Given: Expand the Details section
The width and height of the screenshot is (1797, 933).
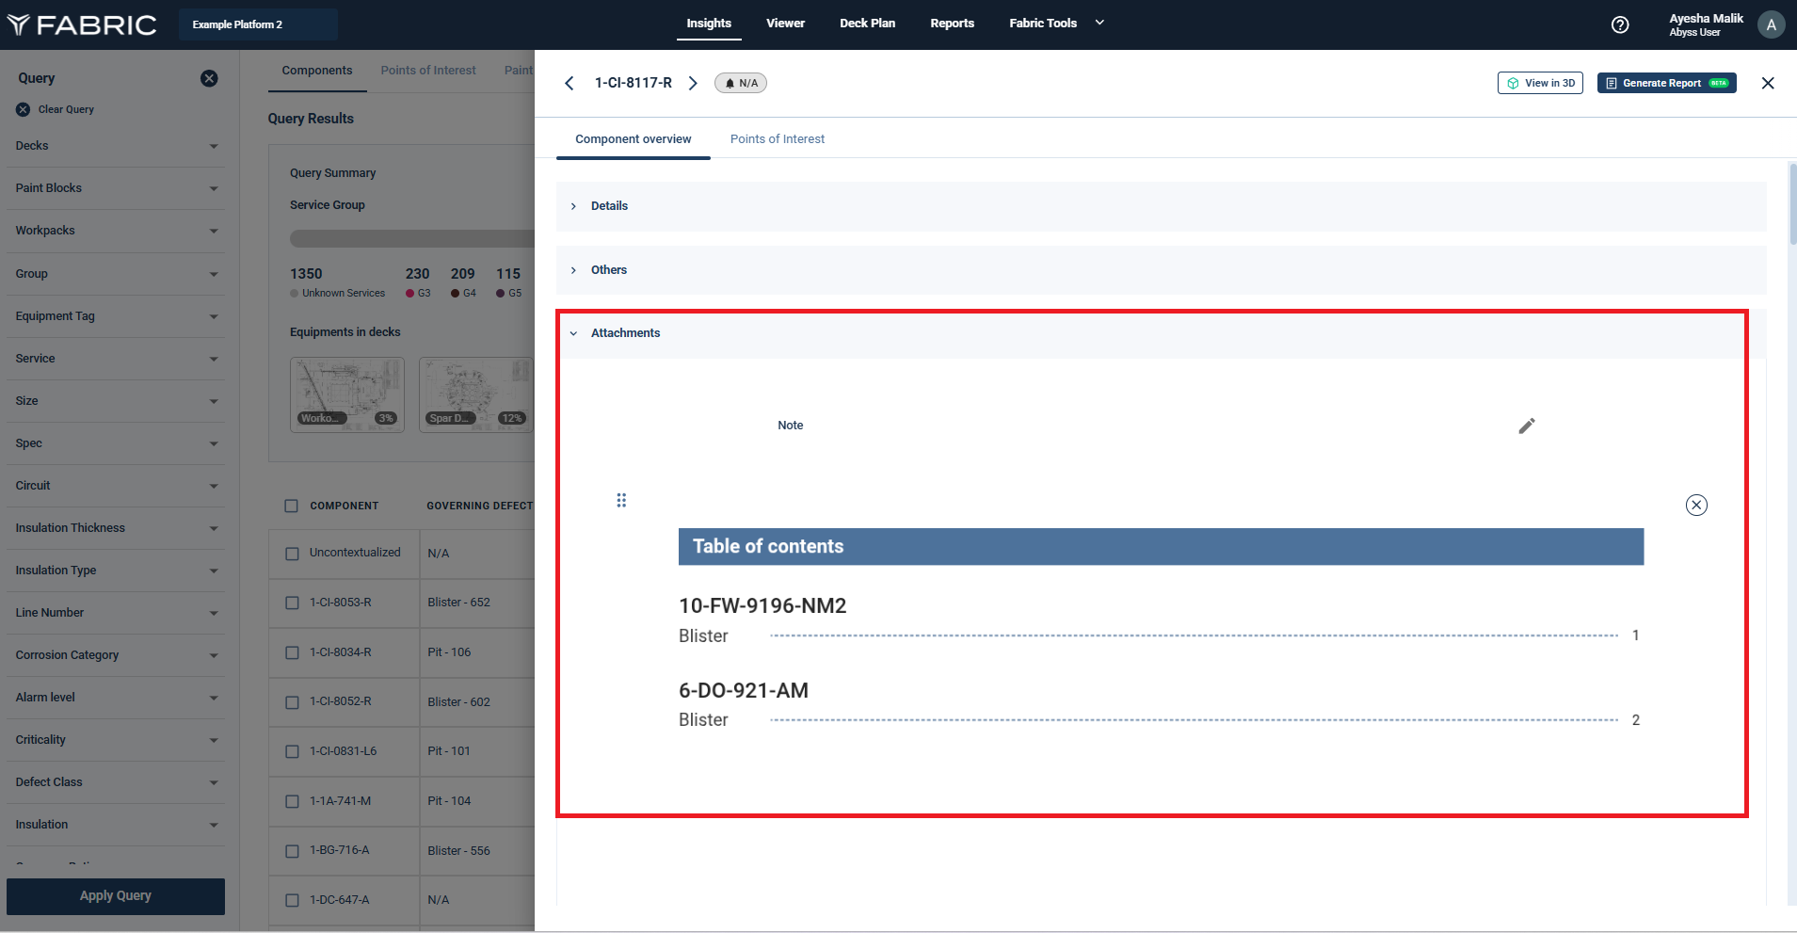Looking at the screenshot, I should coord(609,206).
